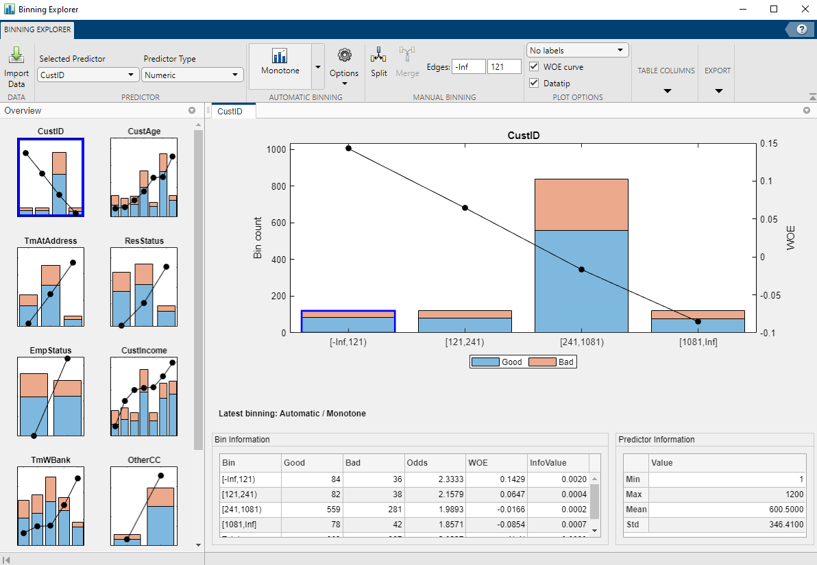Open the Table Columns menu
Screen dimensions: 817x565
(666, 90)
